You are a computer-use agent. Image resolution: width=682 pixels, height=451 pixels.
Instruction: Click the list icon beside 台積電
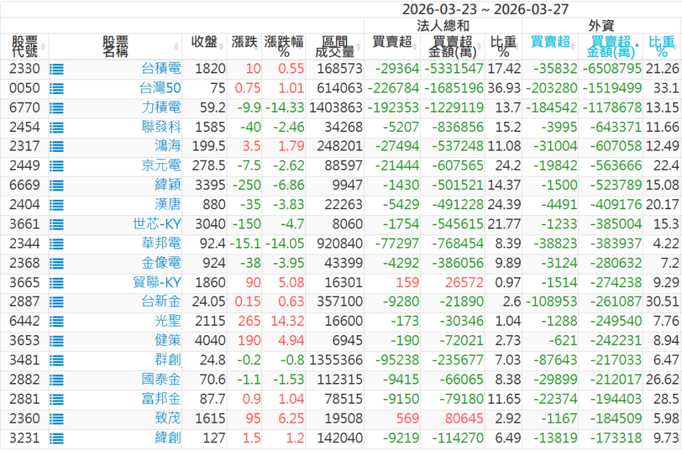(x=57, y=69)
